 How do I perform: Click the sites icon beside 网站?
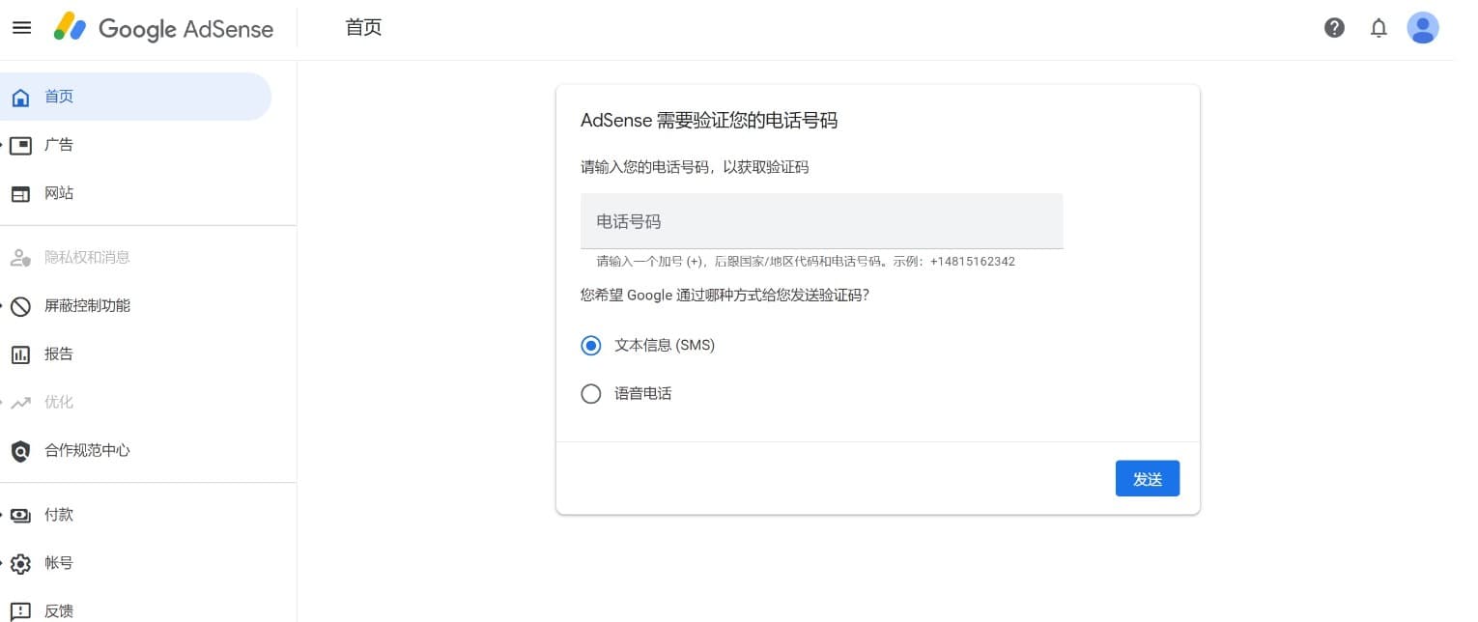point(20,194)
